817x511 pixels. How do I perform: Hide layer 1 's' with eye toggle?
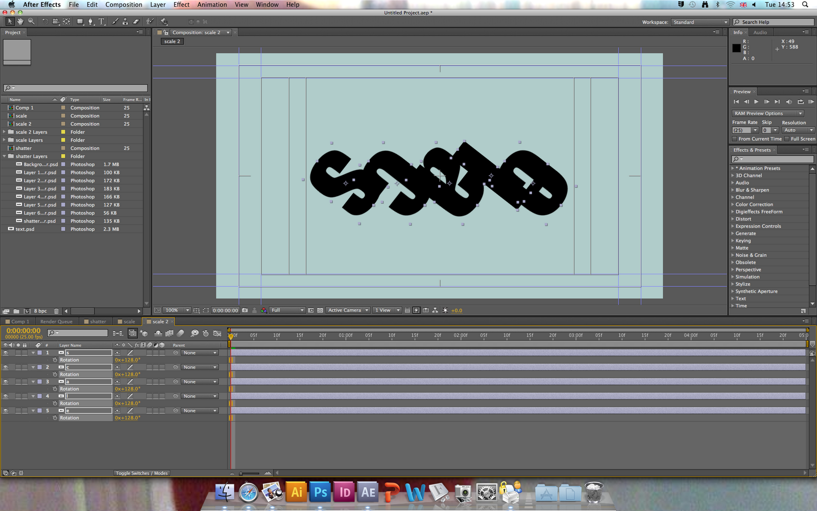click(x=6, y=353)
